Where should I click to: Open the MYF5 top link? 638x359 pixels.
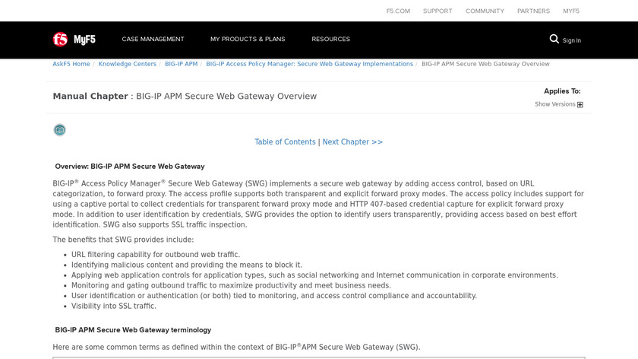tap(571, 11)
